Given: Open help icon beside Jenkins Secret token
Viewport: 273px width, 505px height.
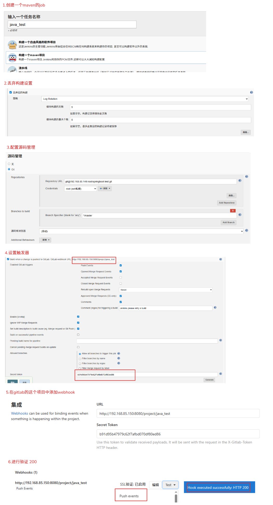Looking at the screenshot, I should (221, 374).
